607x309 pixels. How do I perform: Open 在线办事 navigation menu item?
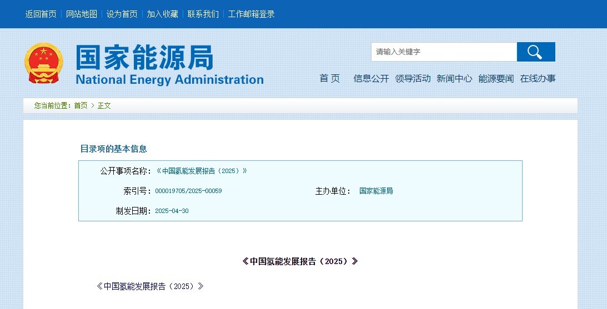pyautogui.click(x=538, y=79)
